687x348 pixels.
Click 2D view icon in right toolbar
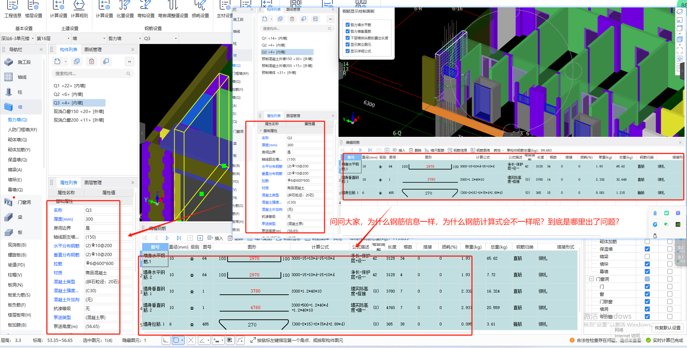tap(679, 20)
